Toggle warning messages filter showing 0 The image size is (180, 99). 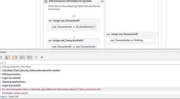15,57
